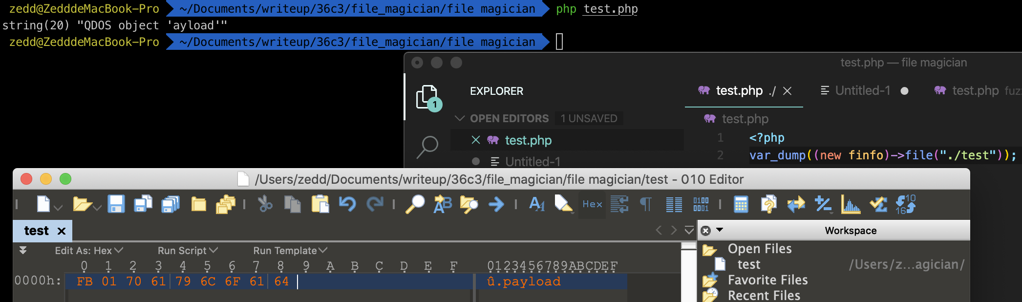The image size is (1022, 302).
Task: Open the New File dropdown arrow
Action: (58, 208)
